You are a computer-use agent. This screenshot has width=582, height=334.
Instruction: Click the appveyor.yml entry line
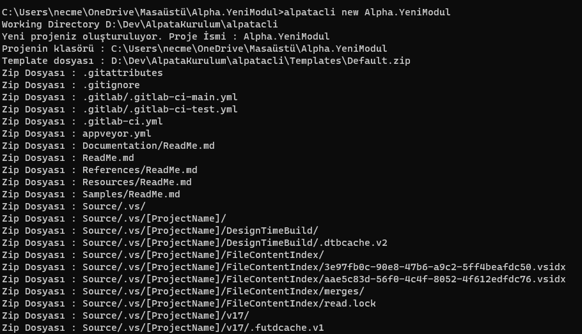click(x=116, y=133)
